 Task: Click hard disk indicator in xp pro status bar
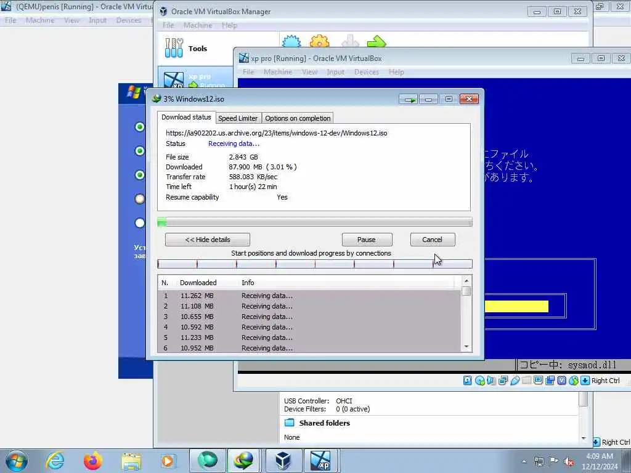(x=467, y=380)
